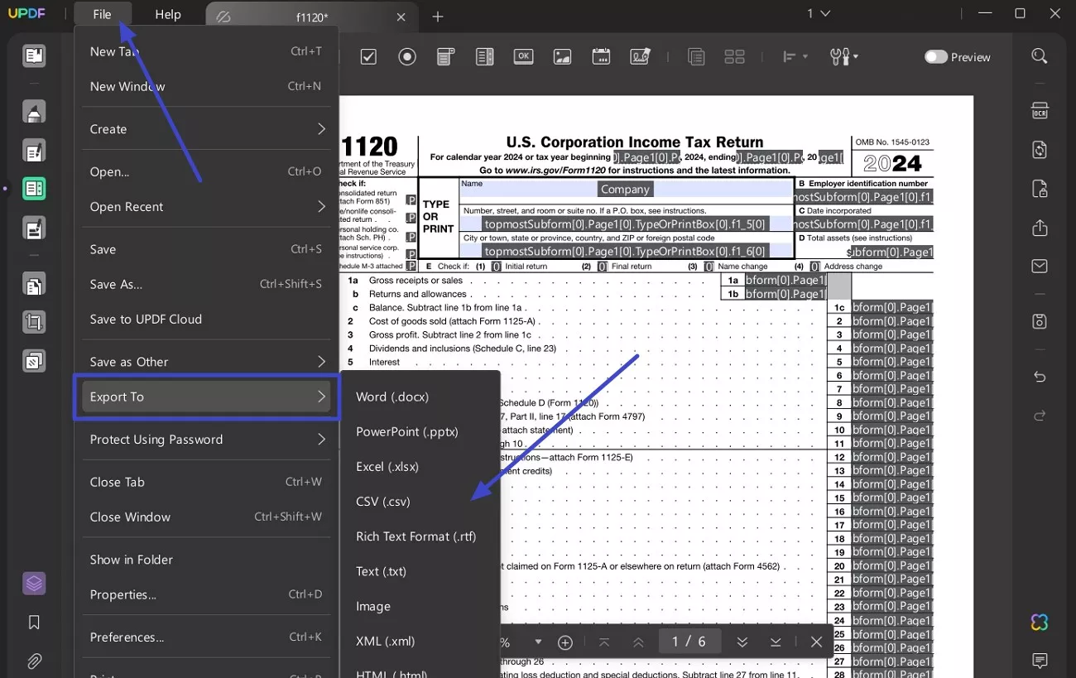
Task: Open the attachment paperclip icon
Action: tap(34, 661)
